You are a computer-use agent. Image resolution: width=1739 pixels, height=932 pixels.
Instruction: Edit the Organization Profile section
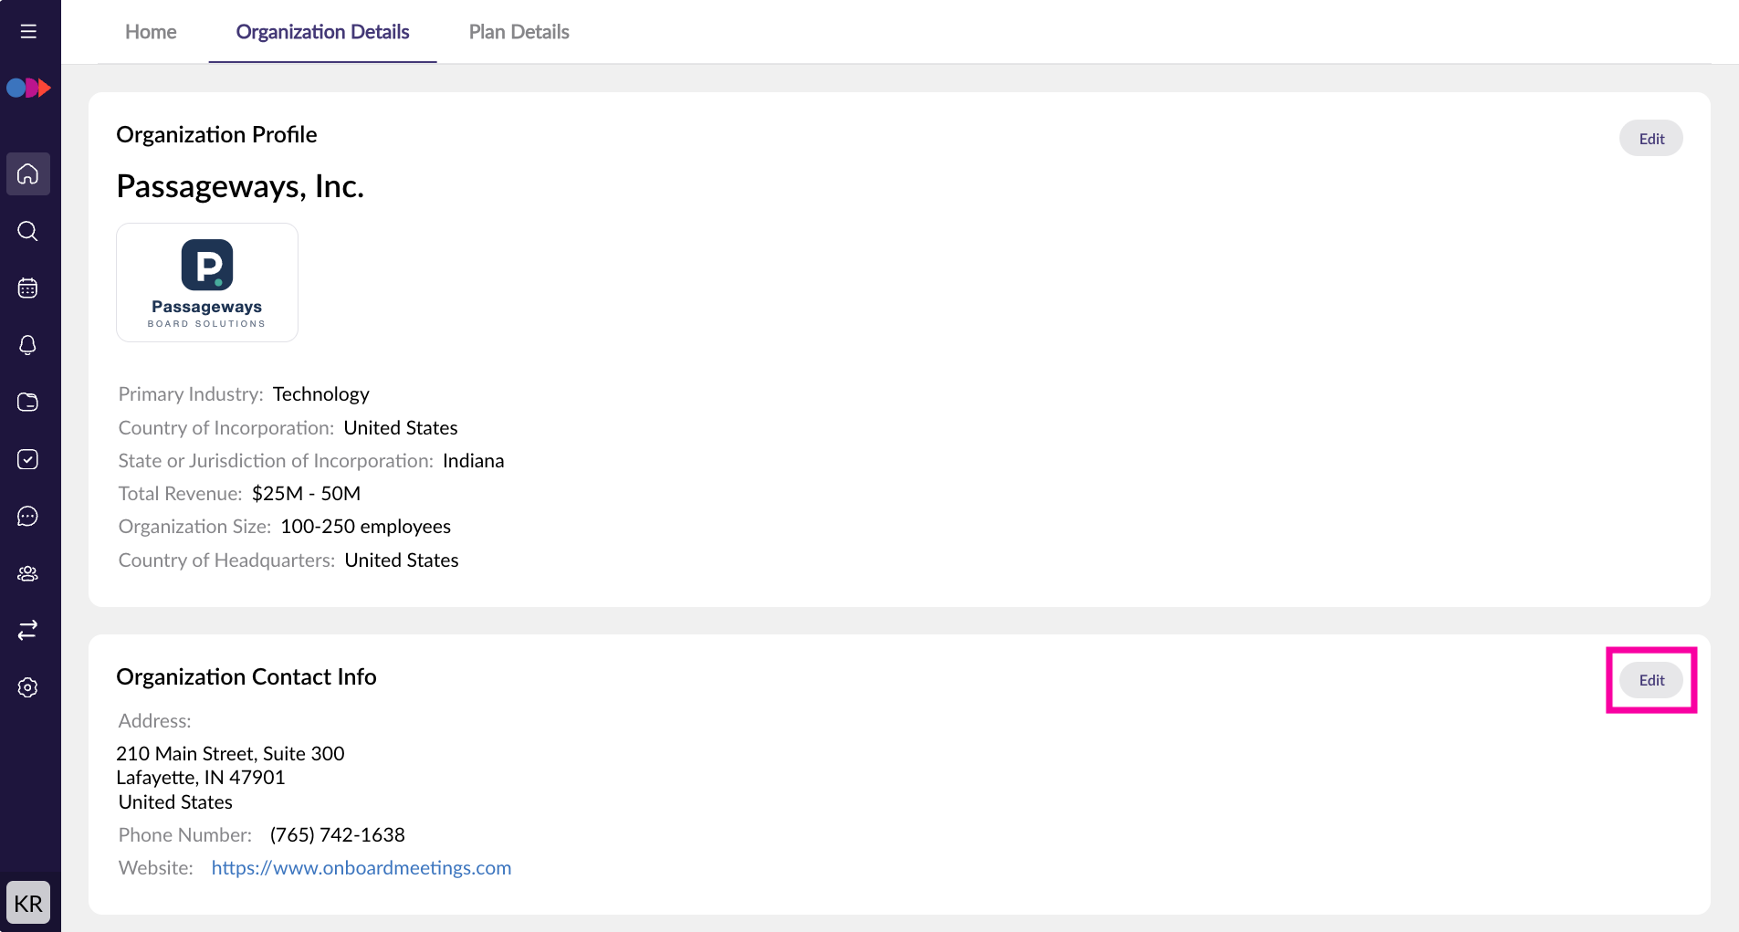point(1650,139)
